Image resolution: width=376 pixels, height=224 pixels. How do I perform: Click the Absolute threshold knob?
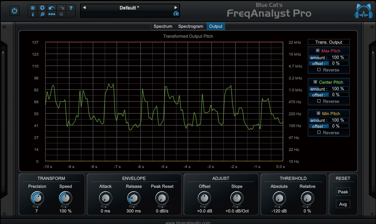click(x=279, y=198)
